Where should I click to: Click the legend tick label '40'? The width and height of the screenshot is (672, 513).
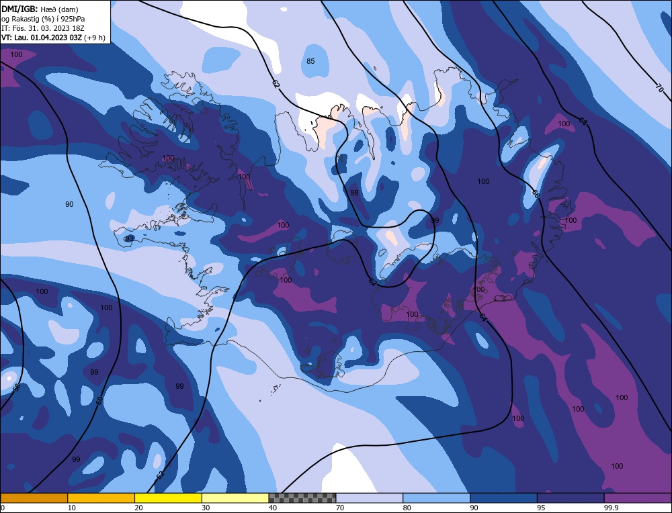(273, 508)
